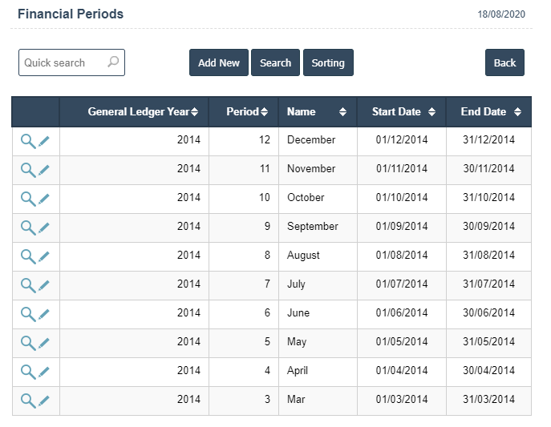Click the pencil icon in the July row
551x427 pixels.
click(x=44, y=285)
